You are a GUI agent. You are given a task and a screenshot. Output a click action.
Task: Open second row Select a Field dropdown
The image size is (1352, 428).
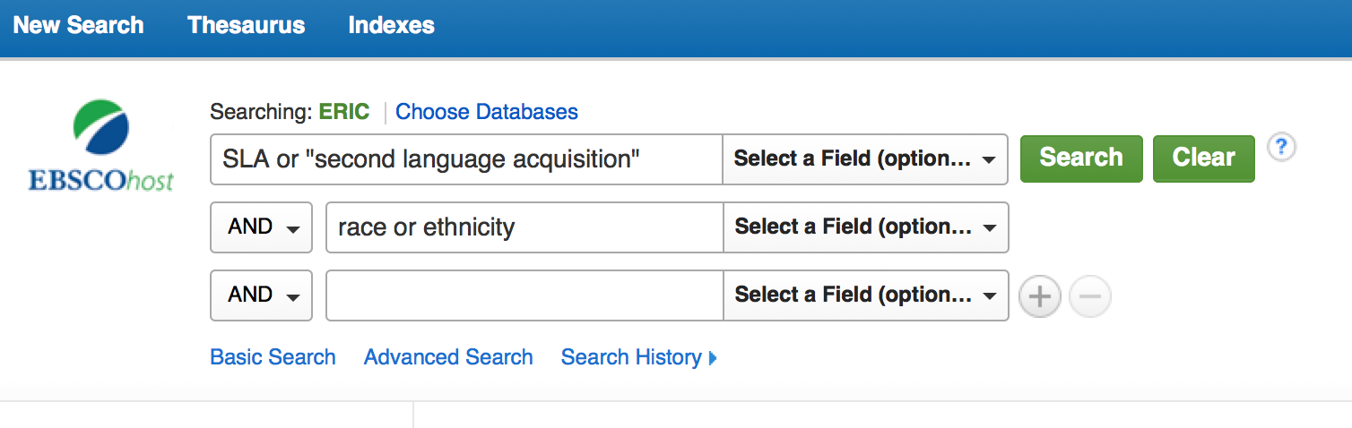point(865,227)
